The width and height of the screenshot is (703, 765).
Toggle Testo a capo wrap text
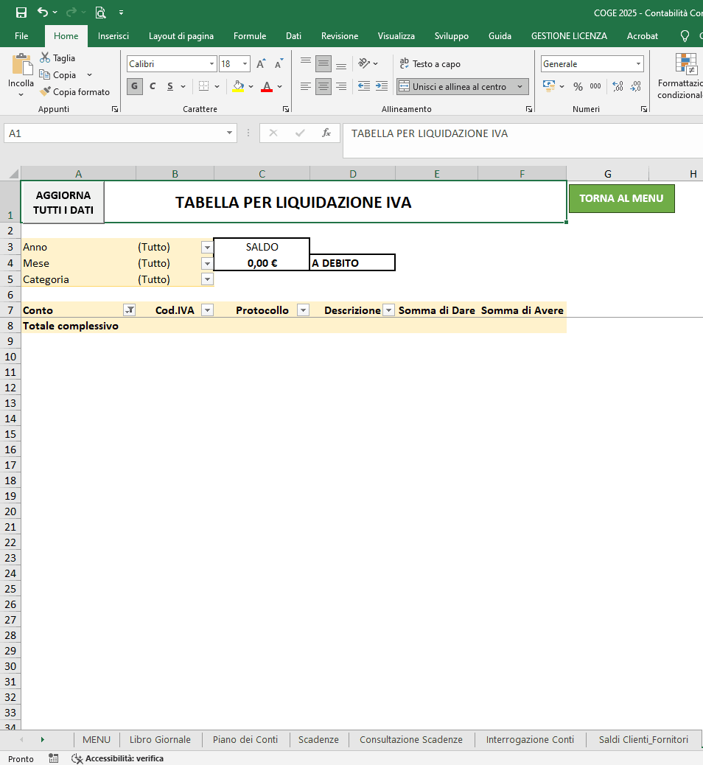point(430,64)
